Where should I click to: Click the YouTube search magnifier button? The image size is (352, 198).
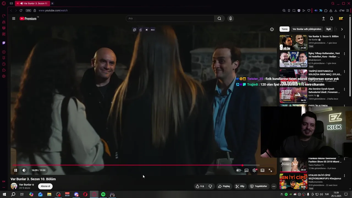[x=219, y=18]
